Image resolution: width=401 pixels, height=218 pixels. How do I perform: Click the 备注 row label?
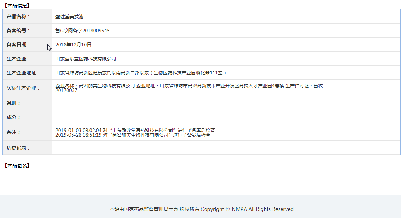point(14,132)
